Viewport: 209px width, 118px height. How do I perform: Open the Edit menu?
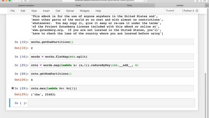(x=23, y=11)
